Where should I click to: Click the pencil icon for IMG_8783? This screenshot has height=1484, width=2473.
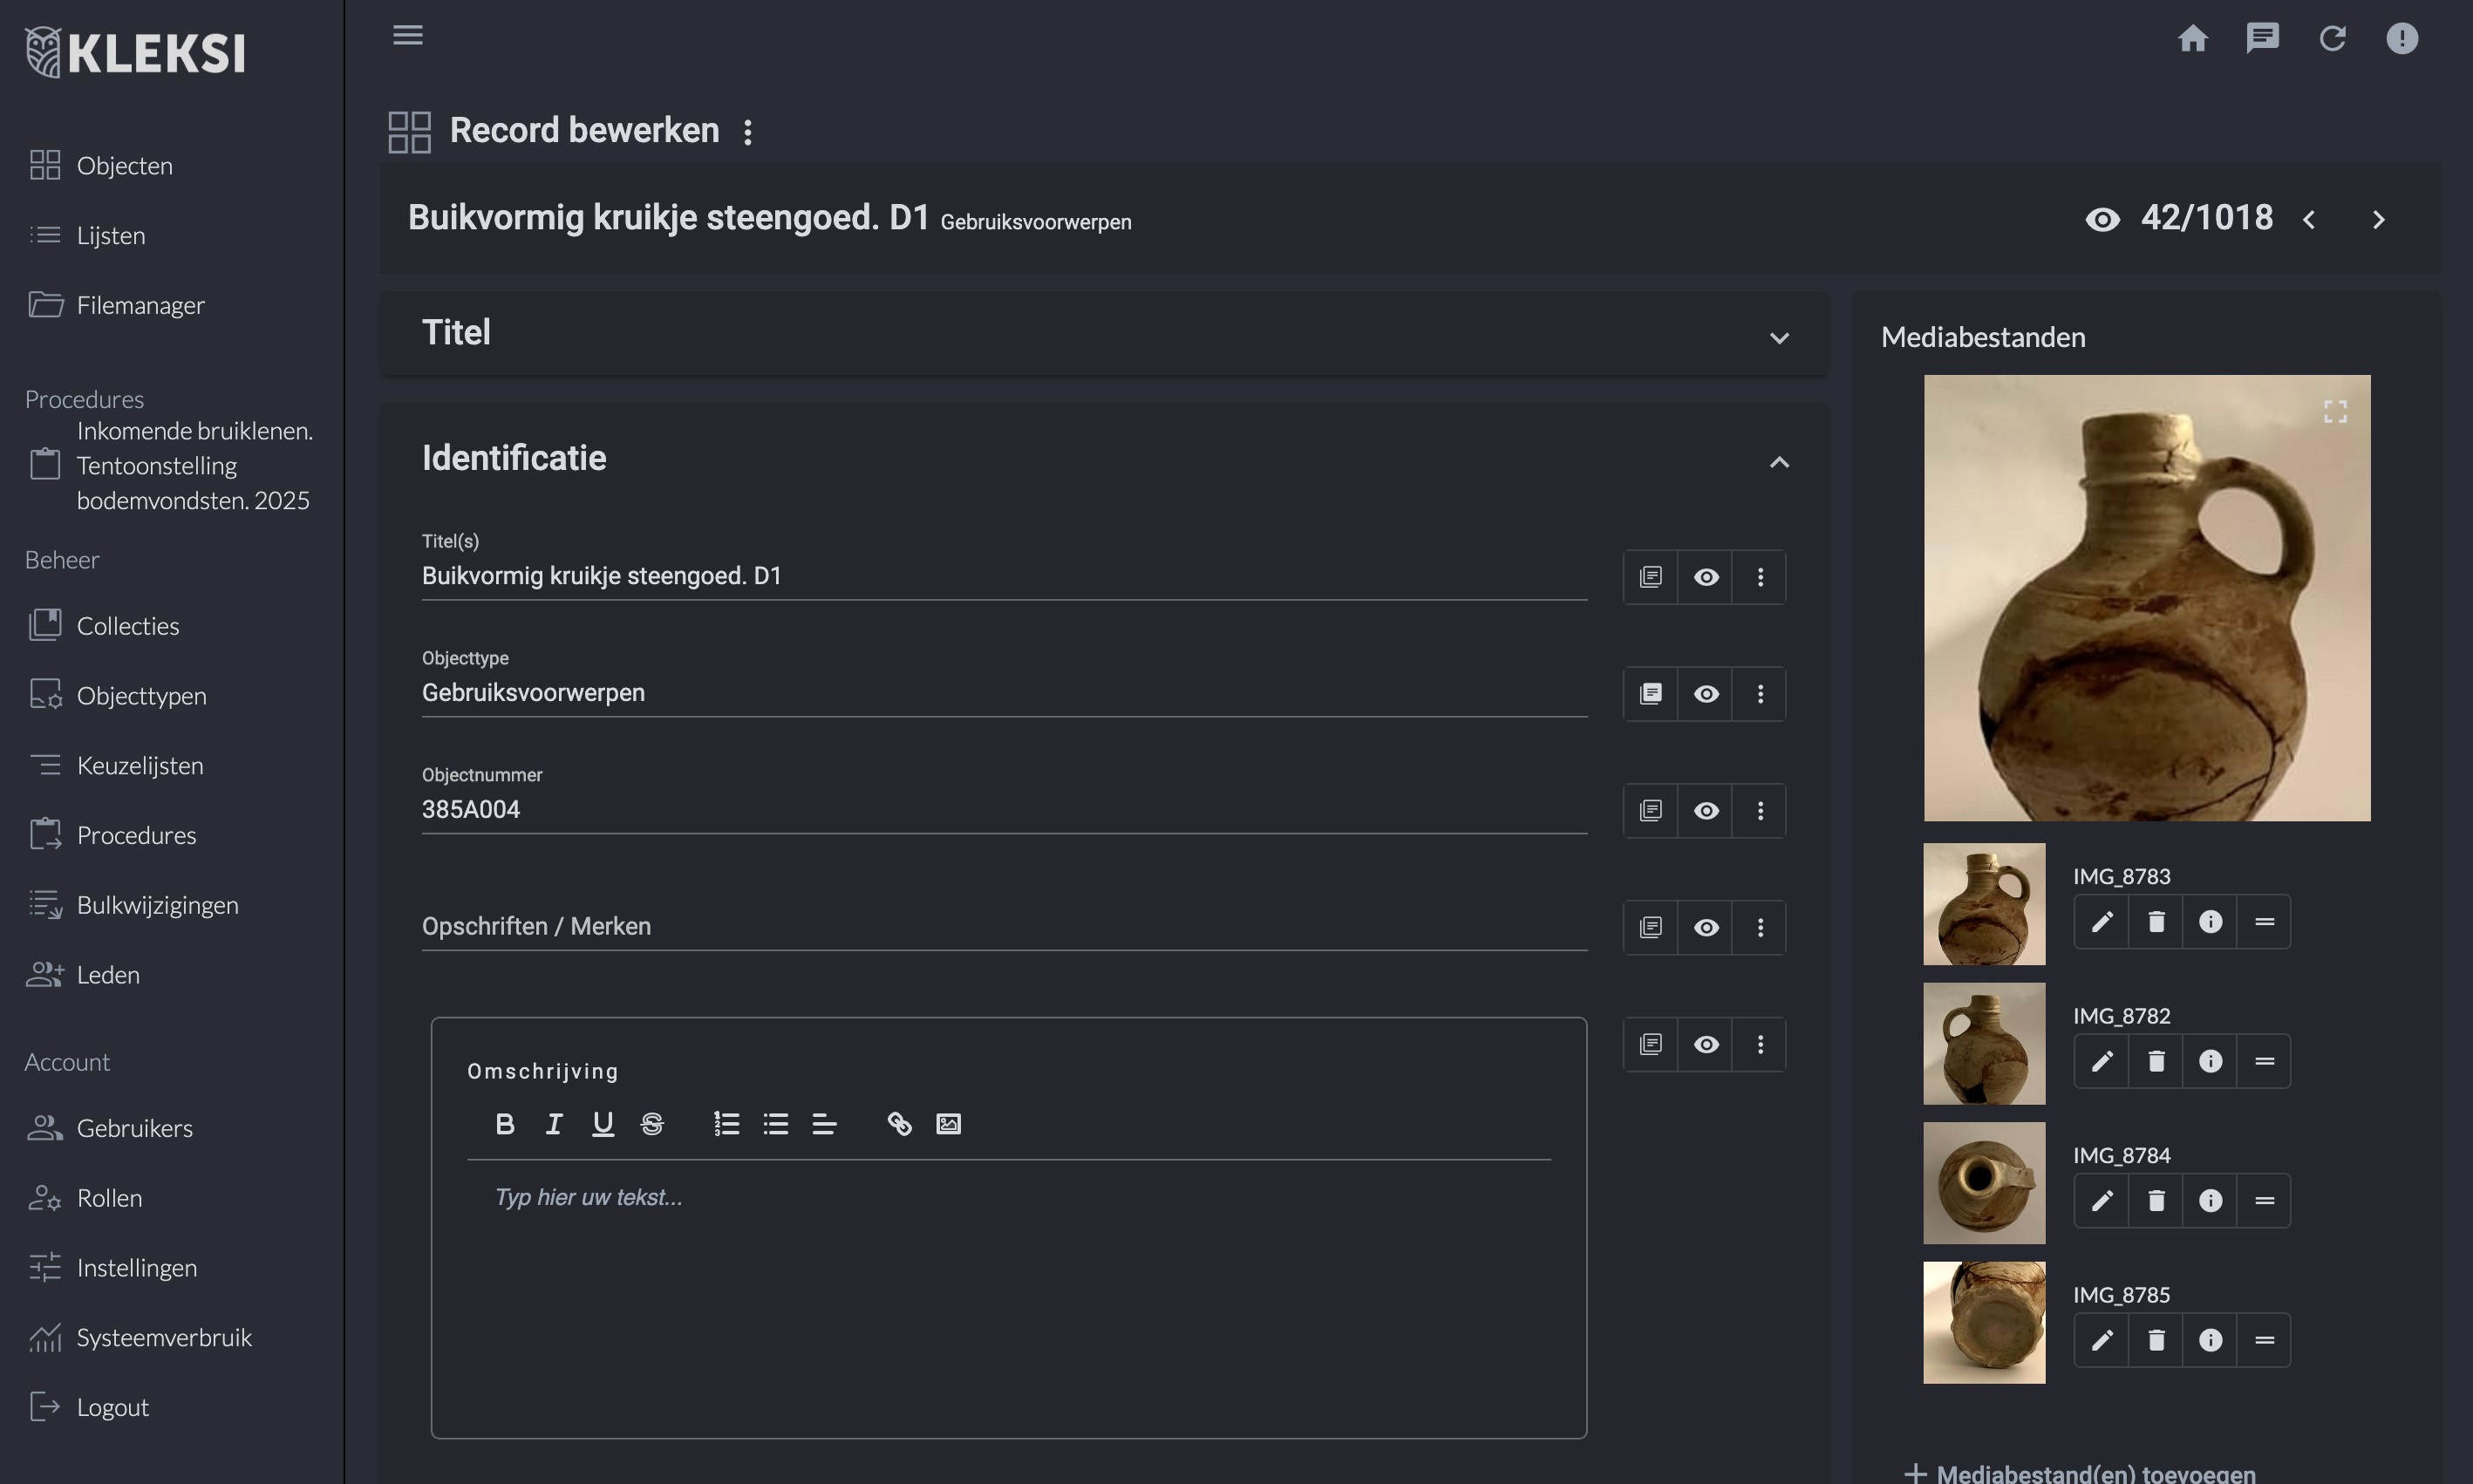click(2102, 921)
